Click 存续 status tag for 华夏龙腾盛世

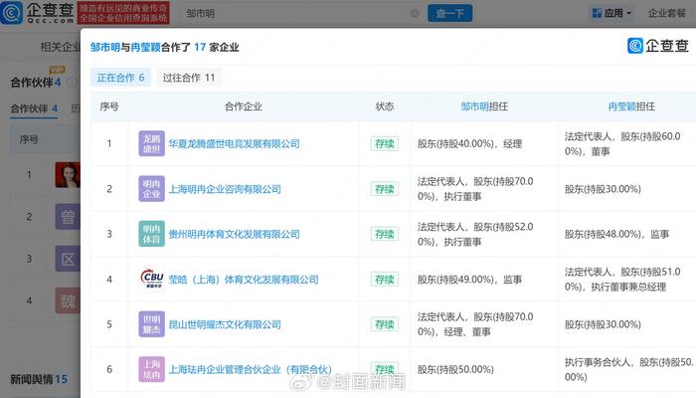[x=385, y=144]
